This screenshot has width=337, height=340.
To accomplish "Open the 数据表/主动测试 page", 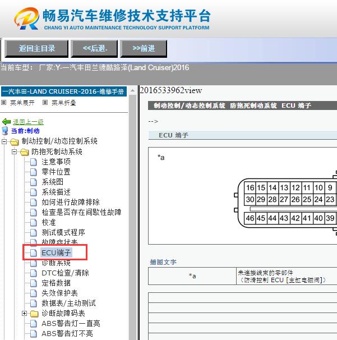I will [x=68, y=303].
